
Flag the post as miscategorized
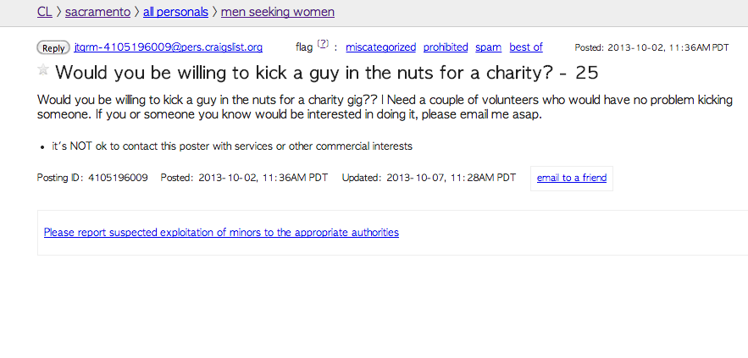tap(380, 47)
